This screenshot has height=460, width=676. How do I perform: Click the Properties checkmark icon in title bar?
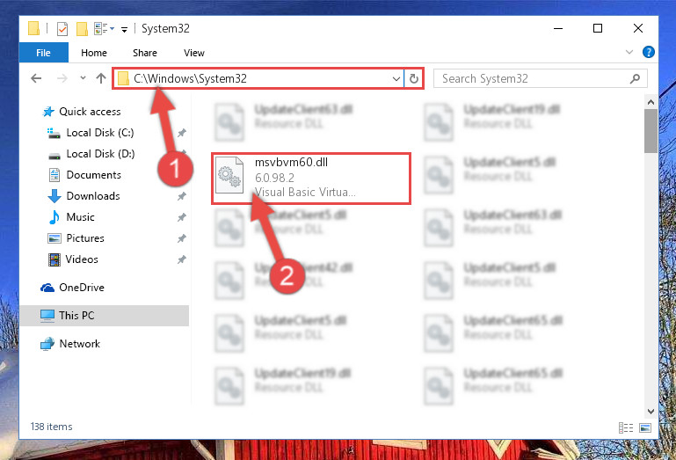point(62,29)
